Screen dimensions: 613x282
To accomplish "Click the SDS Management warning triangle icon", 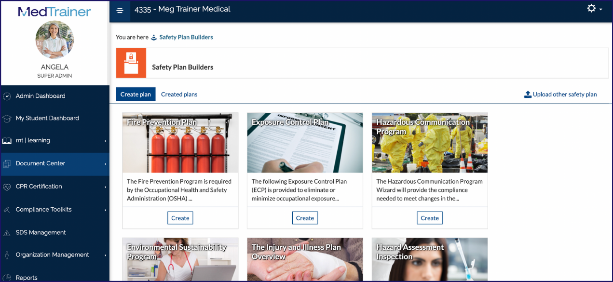I will 7,233.
